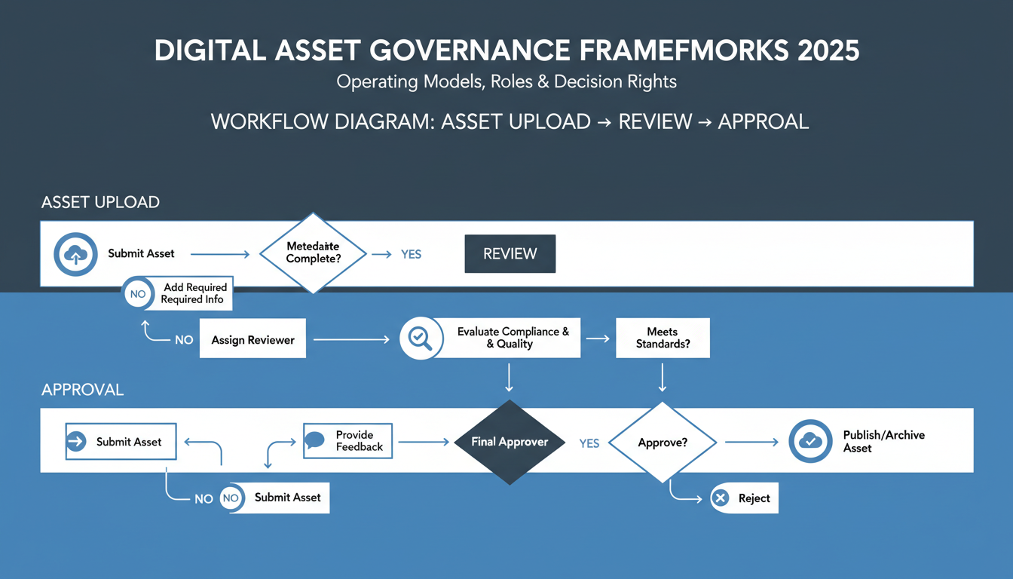Click the Metadata Complete? decision diamond
This screenshot has height=579, width=1013.
pos(313,254)
